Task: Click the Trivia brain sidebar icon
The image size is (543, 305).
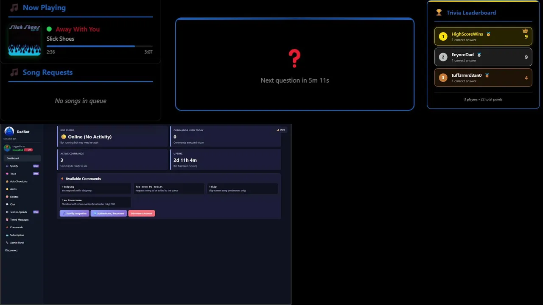Action: [x=7, y=174]
